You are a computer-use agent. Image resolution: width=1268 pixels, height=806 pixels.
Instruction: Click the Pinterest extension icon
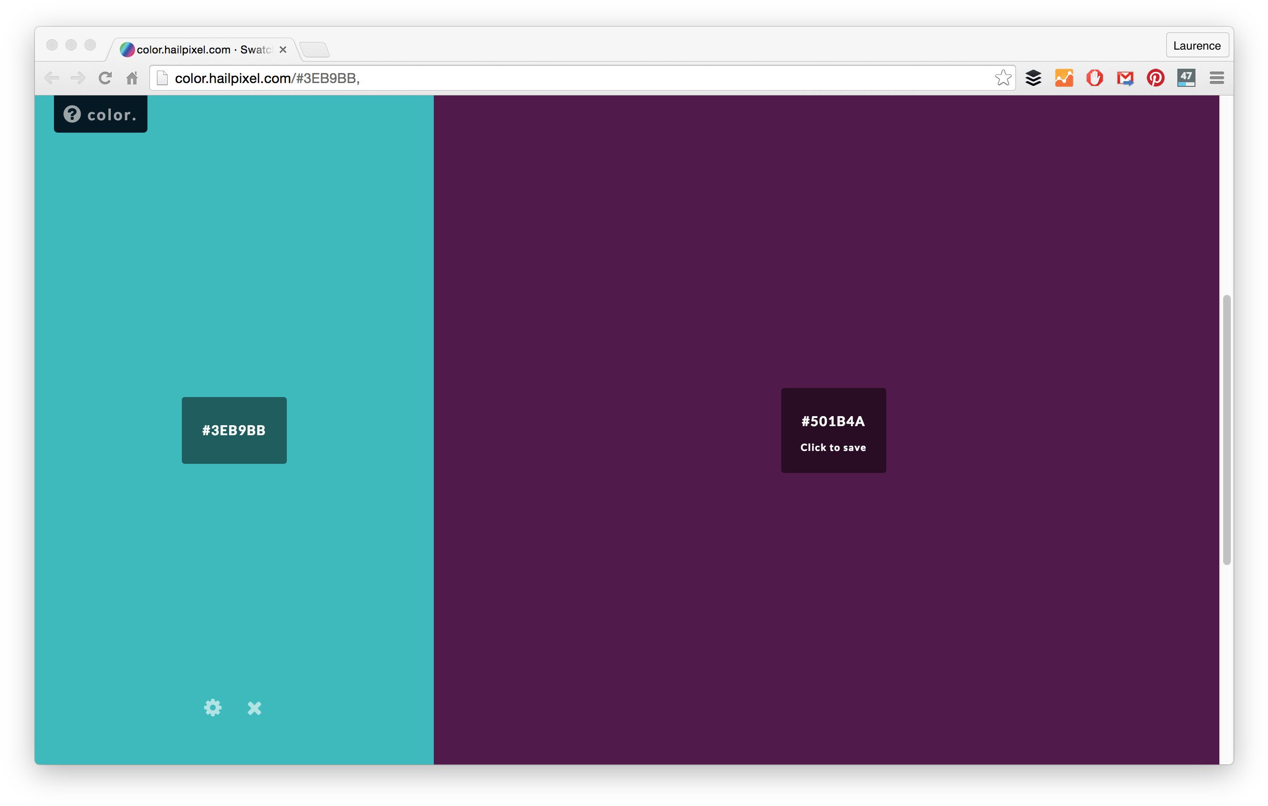(1156, 77)
